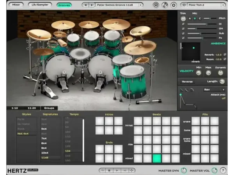
Task: Select the 8x4 signature
Action: tap(44, 143)
